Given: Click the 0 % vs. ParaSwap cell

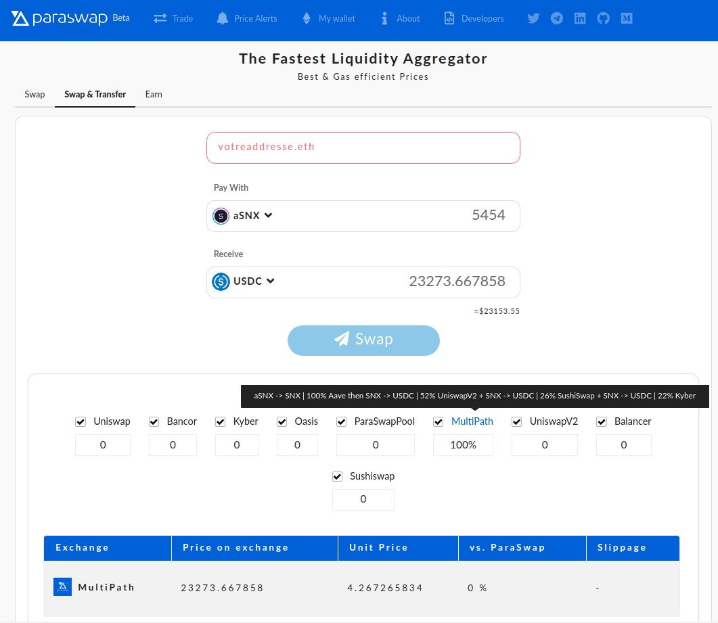Looking at the screenshot, I should coord(477,588).
